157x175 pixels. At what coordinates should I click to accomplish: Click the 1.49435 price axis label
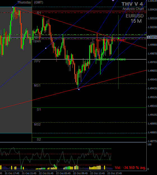(152, 88)
